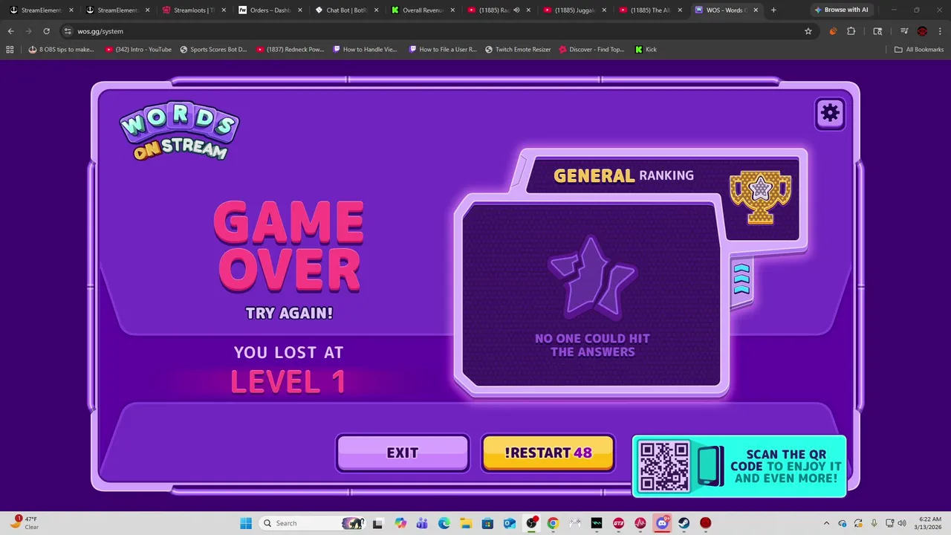Click the Browse with AI button
Image resolution: width=951 pixels, height=535 pixels.
841,10
